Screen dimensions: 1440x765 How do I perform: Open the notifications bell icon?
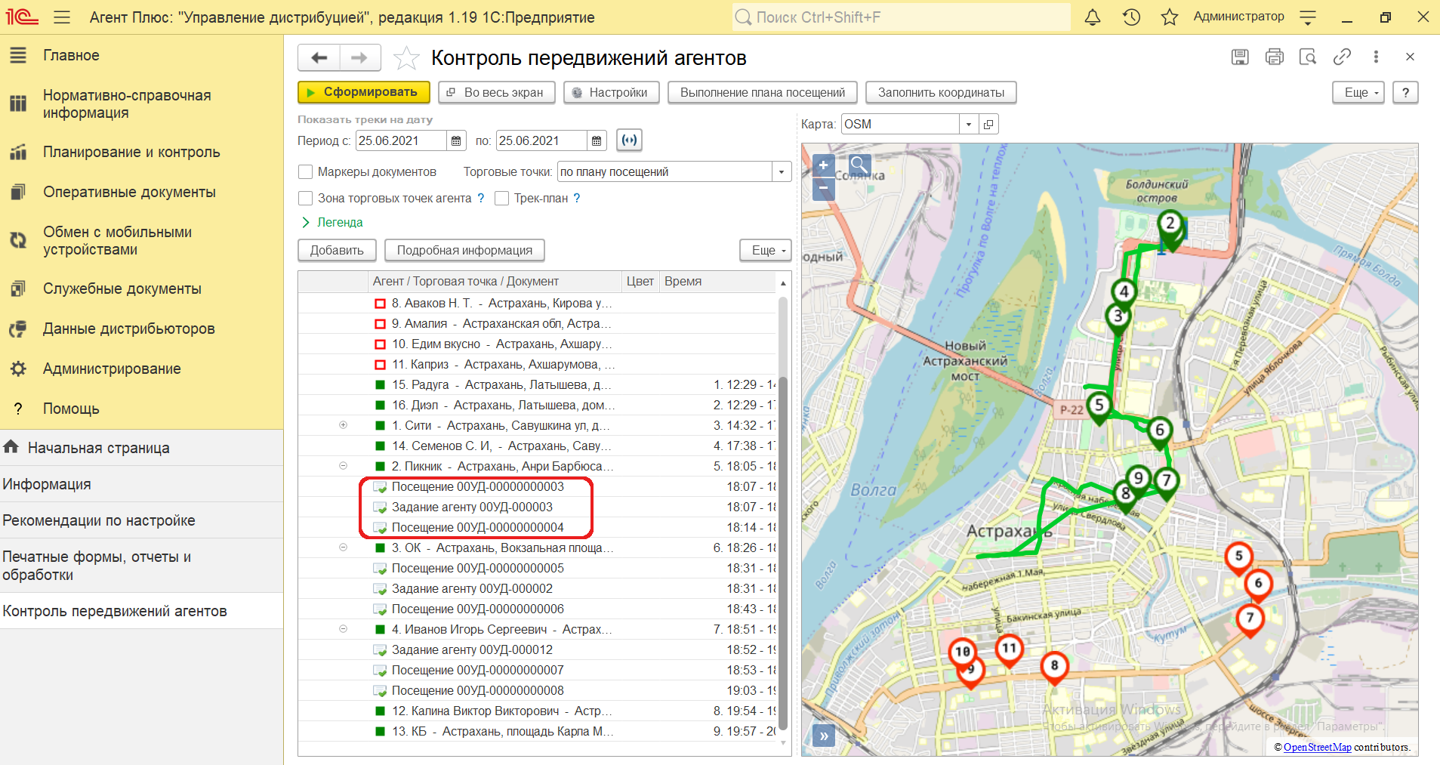pyautogui.click(x=1092, y=17)
